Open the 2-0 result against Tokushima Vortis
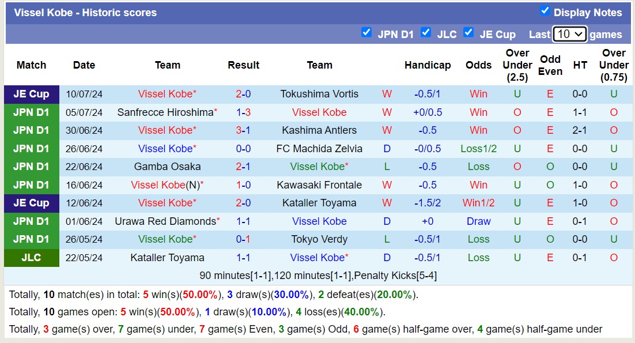The width and height of the screenshot is (635, 343). coord(243,94)
